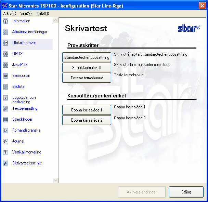Open Vertikal montering link

(27, 152)
